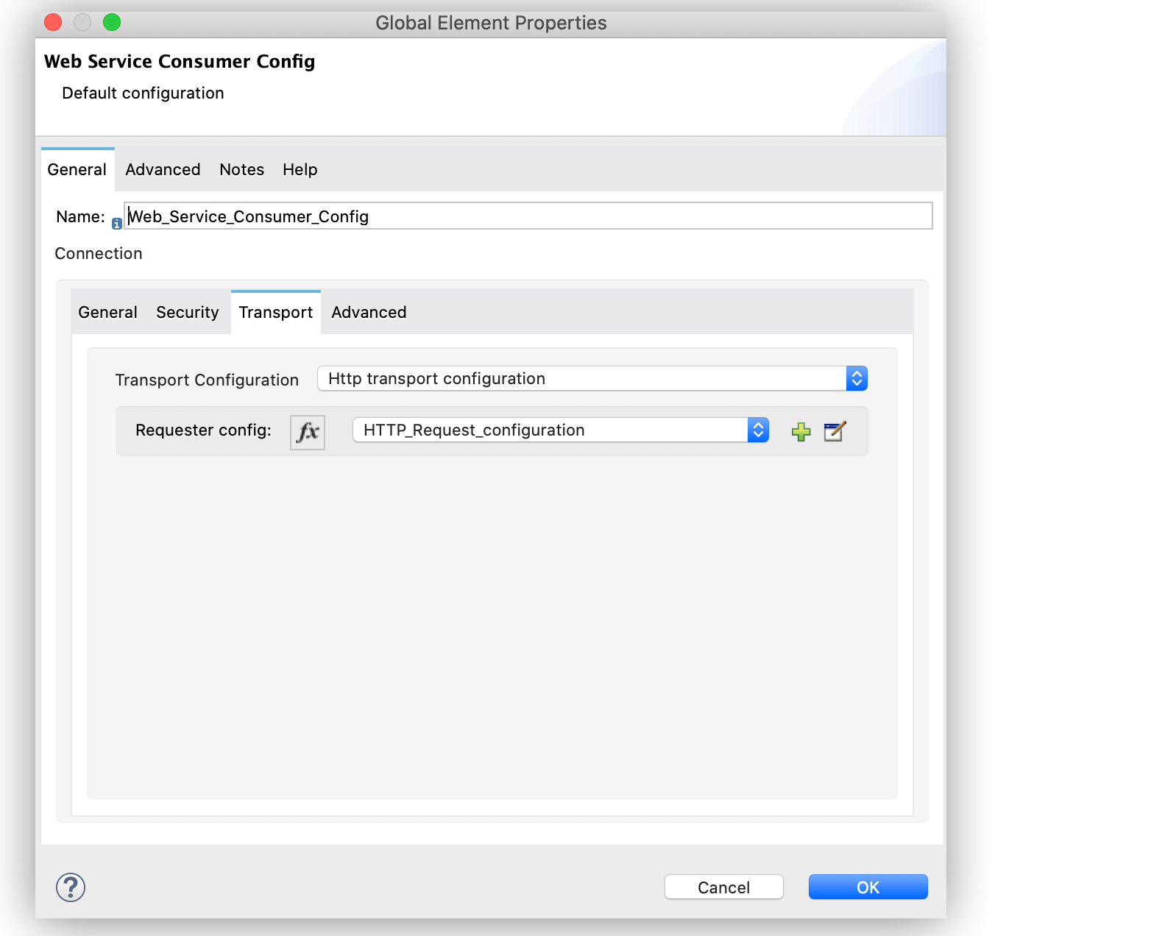Open the Notes tab
Viewport: 1176px width, 936px height.
(241, 170)
